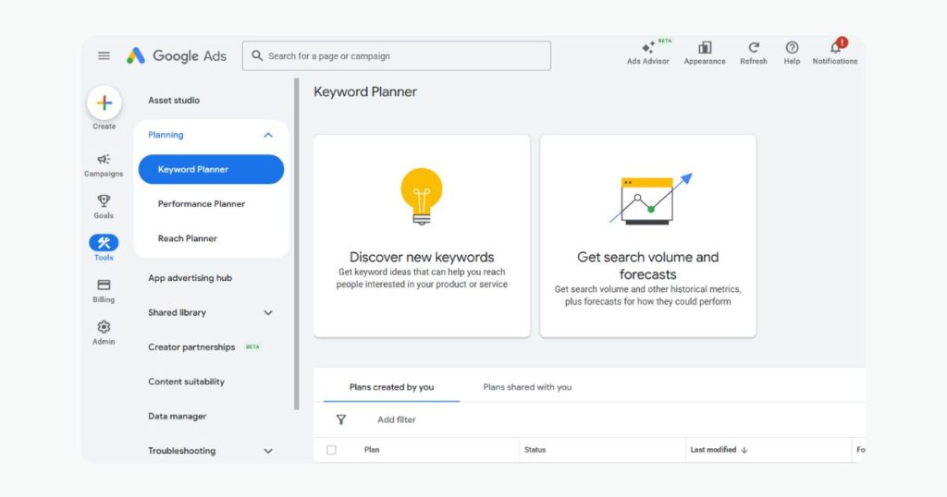Click the sidebar vertical scrollbar
947x497 pixels.
[297, 244]
